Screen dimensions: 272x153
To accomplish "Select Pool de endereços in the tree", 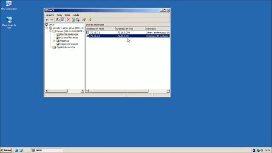I will tap(69, 34).
